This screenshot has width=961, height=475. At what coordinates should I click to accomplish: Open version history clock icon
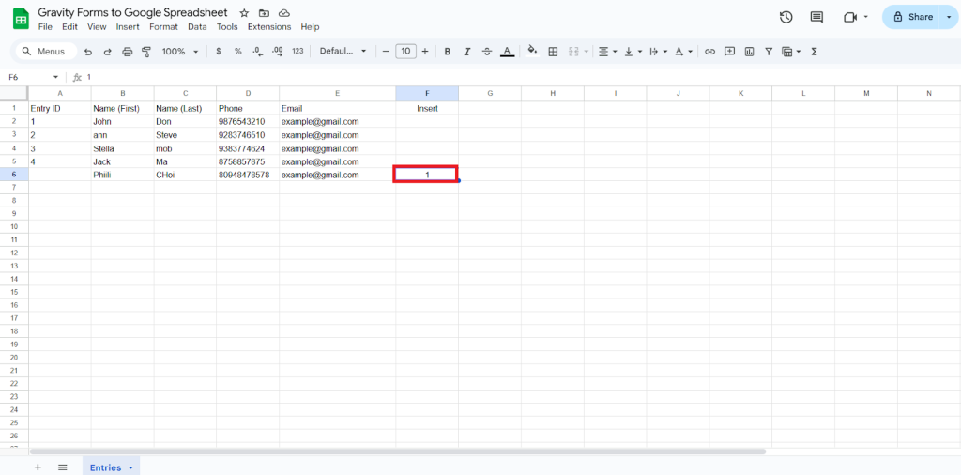click(x=786, y=17)
